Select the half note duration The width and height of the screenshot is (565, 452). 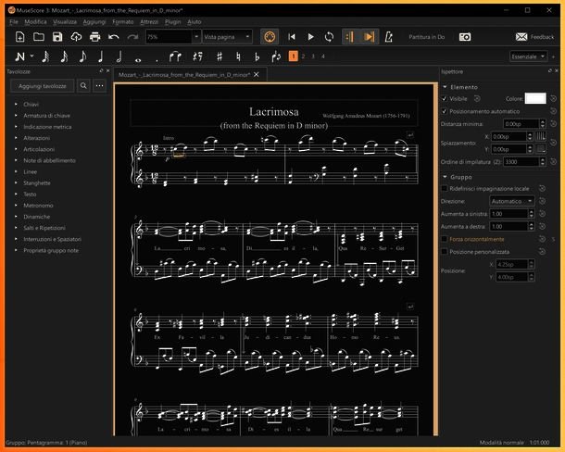119,56
